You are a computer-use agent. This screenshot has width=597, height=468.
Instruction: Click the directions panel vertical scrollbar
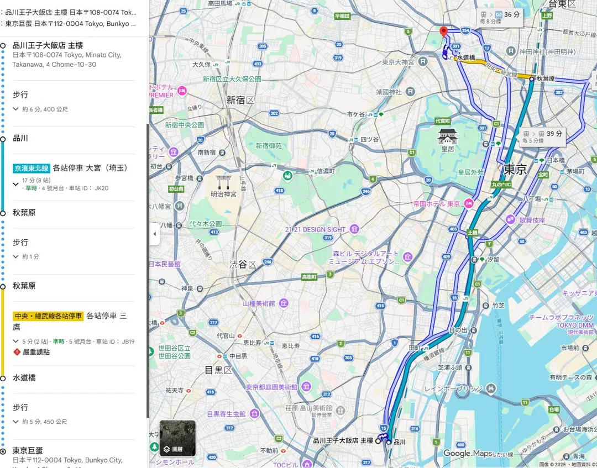click(x=148, y=265)
